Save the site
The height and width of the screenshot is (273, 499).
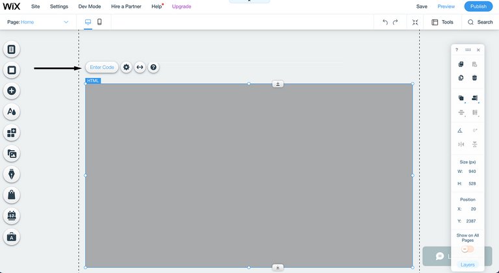coord(422,6)
